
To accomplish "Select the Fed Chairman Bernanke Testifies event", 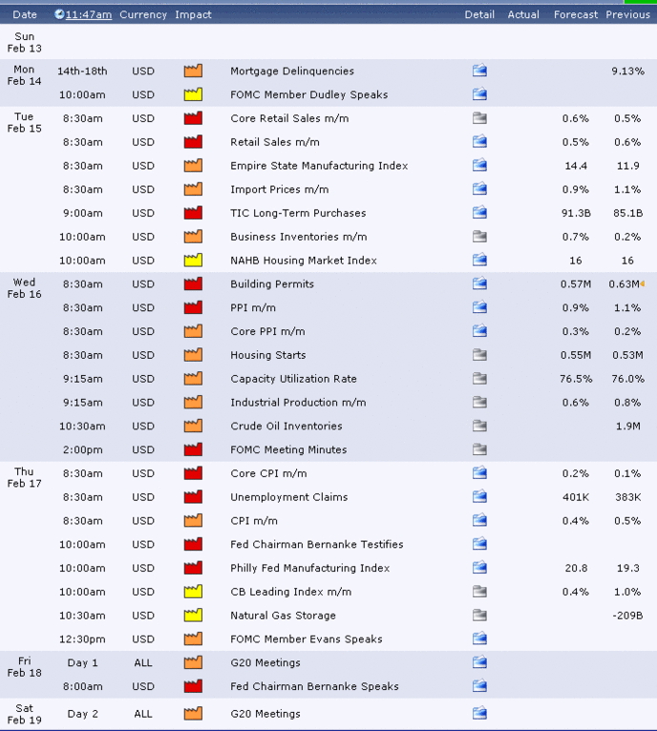I will 317,544.
